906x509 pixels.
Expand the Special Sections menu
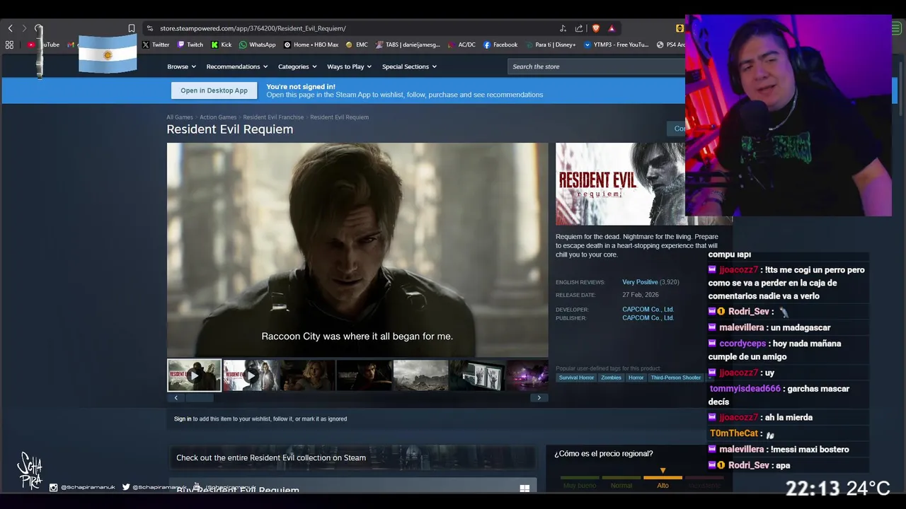[409, 66]
